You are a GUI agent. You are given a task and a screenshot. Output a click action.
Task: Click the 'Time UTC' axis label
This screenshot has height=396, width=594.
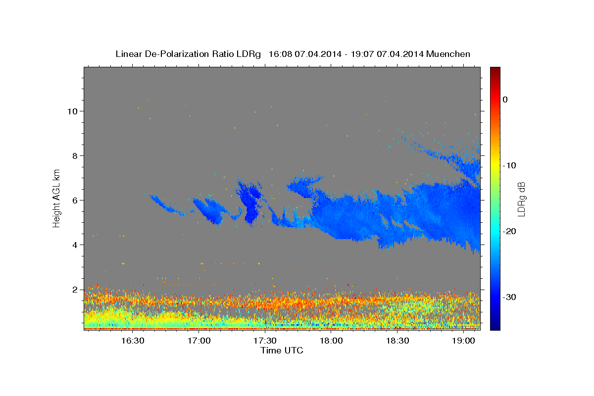[x=282, y=350]
